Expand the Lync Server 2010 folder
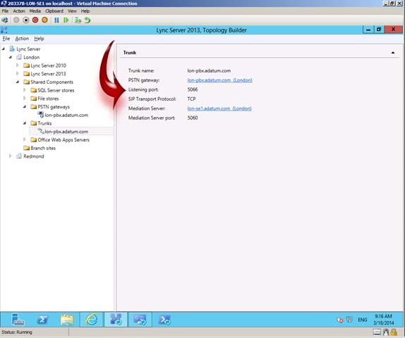405x338 pixels. [18, 65]
